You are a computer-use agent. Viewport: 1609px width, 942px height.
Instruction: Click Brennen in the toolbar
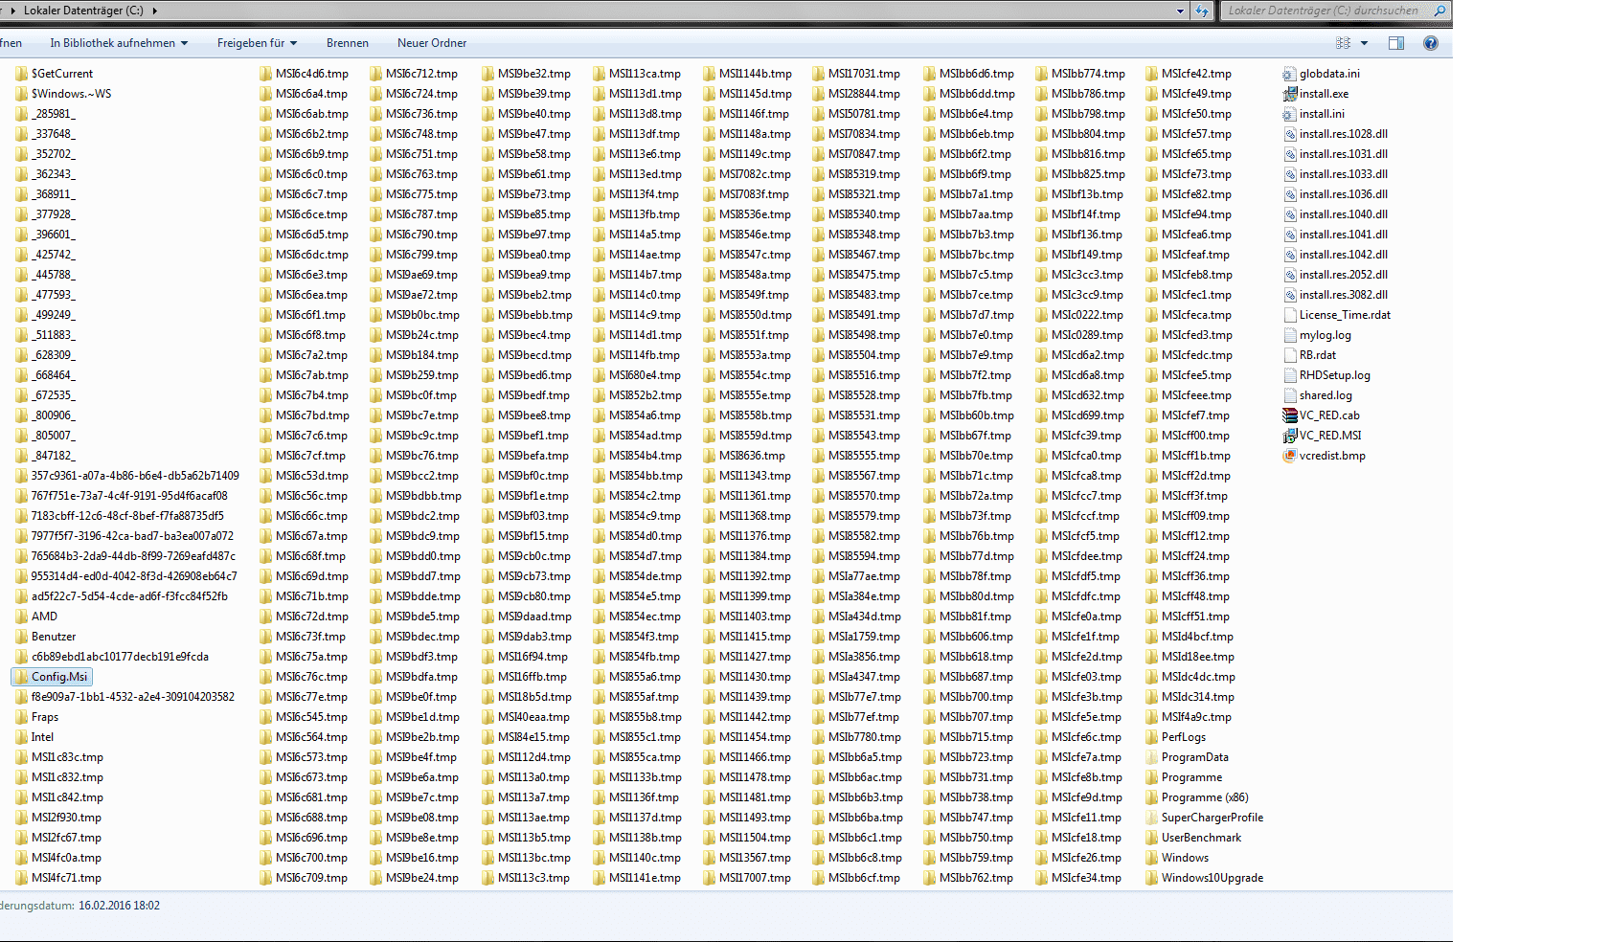pos(348,43)
